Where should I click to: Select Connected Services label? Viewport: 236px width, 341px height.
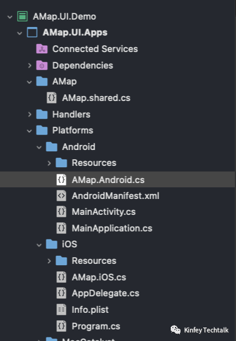point(95,49)
